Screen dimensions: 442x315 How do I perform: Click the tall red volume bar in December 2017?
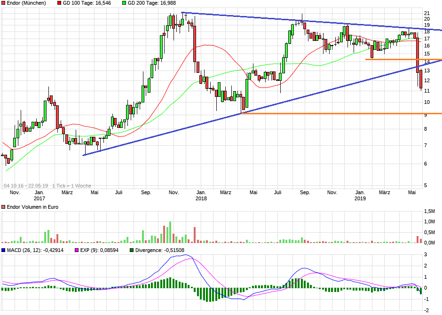pos(195,235)
